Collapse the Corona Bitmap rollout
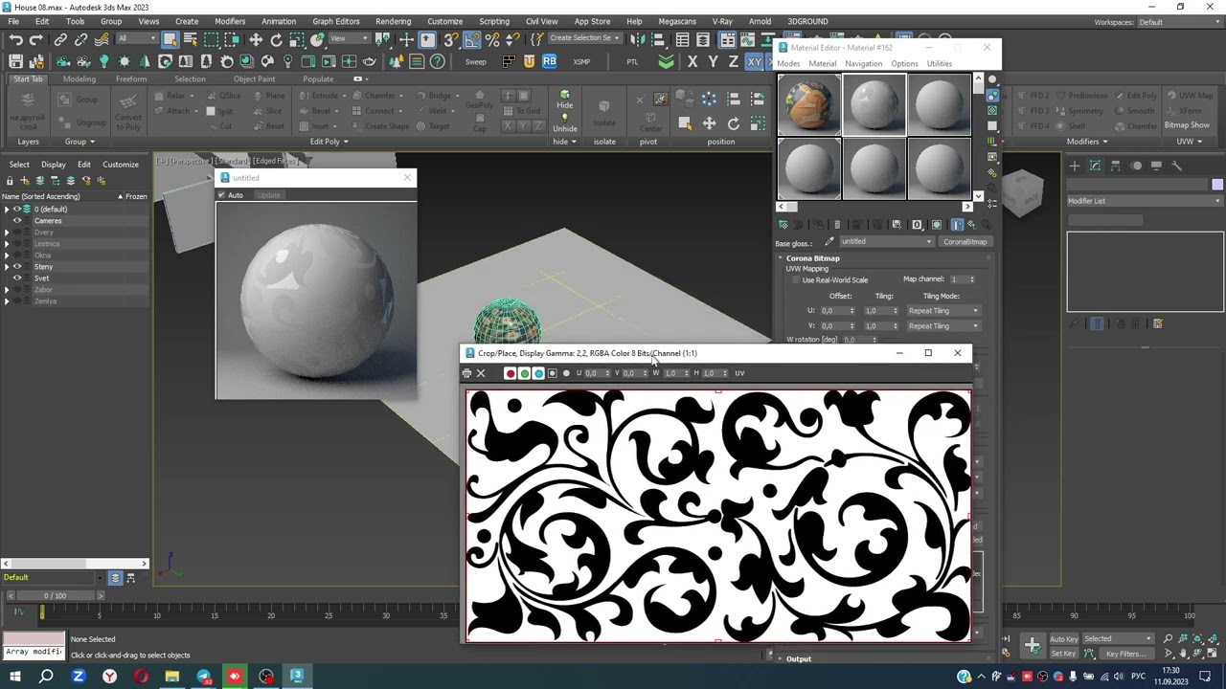This screenshot has height=689, width=1226. click(x=812, y=258)
